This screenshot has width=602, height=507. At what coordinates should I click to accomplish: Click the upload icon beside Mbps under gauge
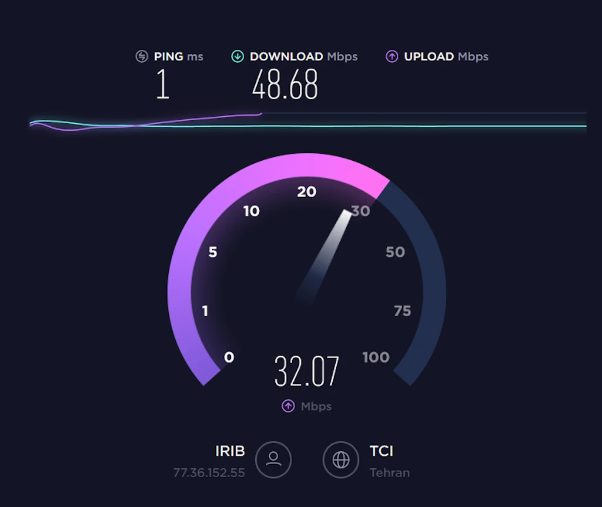coord(288,406)
